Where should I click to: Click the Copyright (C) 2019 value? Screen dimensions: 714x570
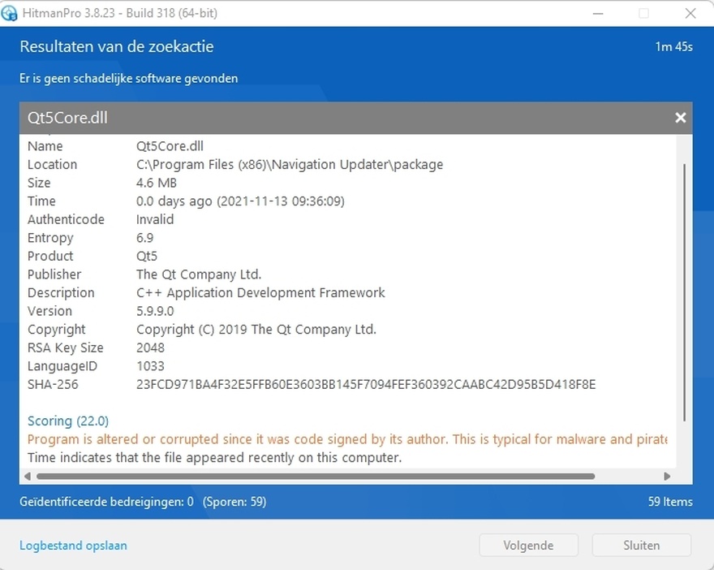pyautogui.click(x=256, y=330)
